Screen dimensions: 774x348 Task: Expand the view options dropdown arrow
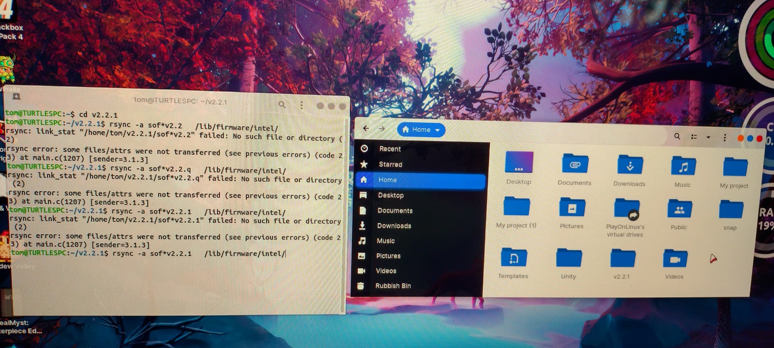(708, 137)
